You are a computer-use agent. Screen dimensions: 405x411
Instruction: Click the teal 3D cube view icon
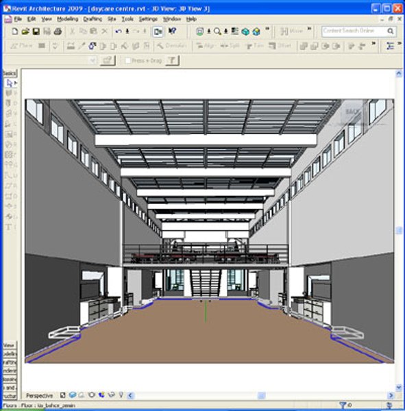click(245, 32)
